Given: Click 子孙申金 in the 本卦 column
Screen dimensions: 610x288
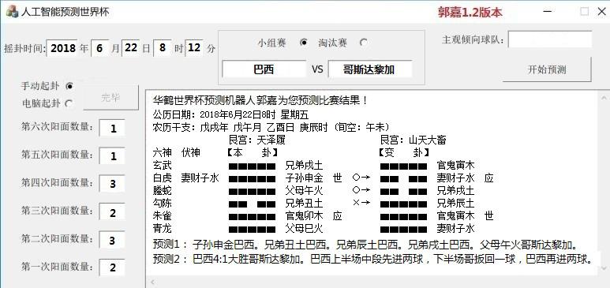Looking at the screenshot, I should [x=305, y=178].
